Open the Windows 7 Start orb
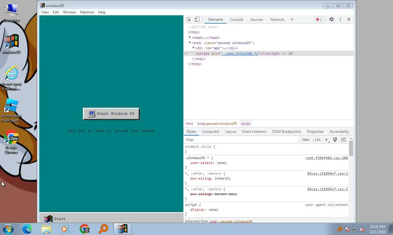 tap(8, 229)
